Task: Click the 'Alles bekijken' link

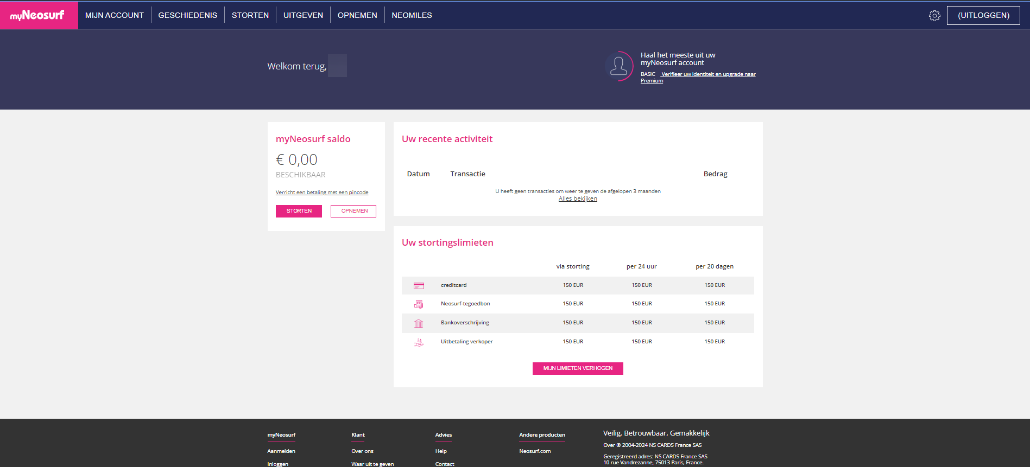Action: pos(578,199)
